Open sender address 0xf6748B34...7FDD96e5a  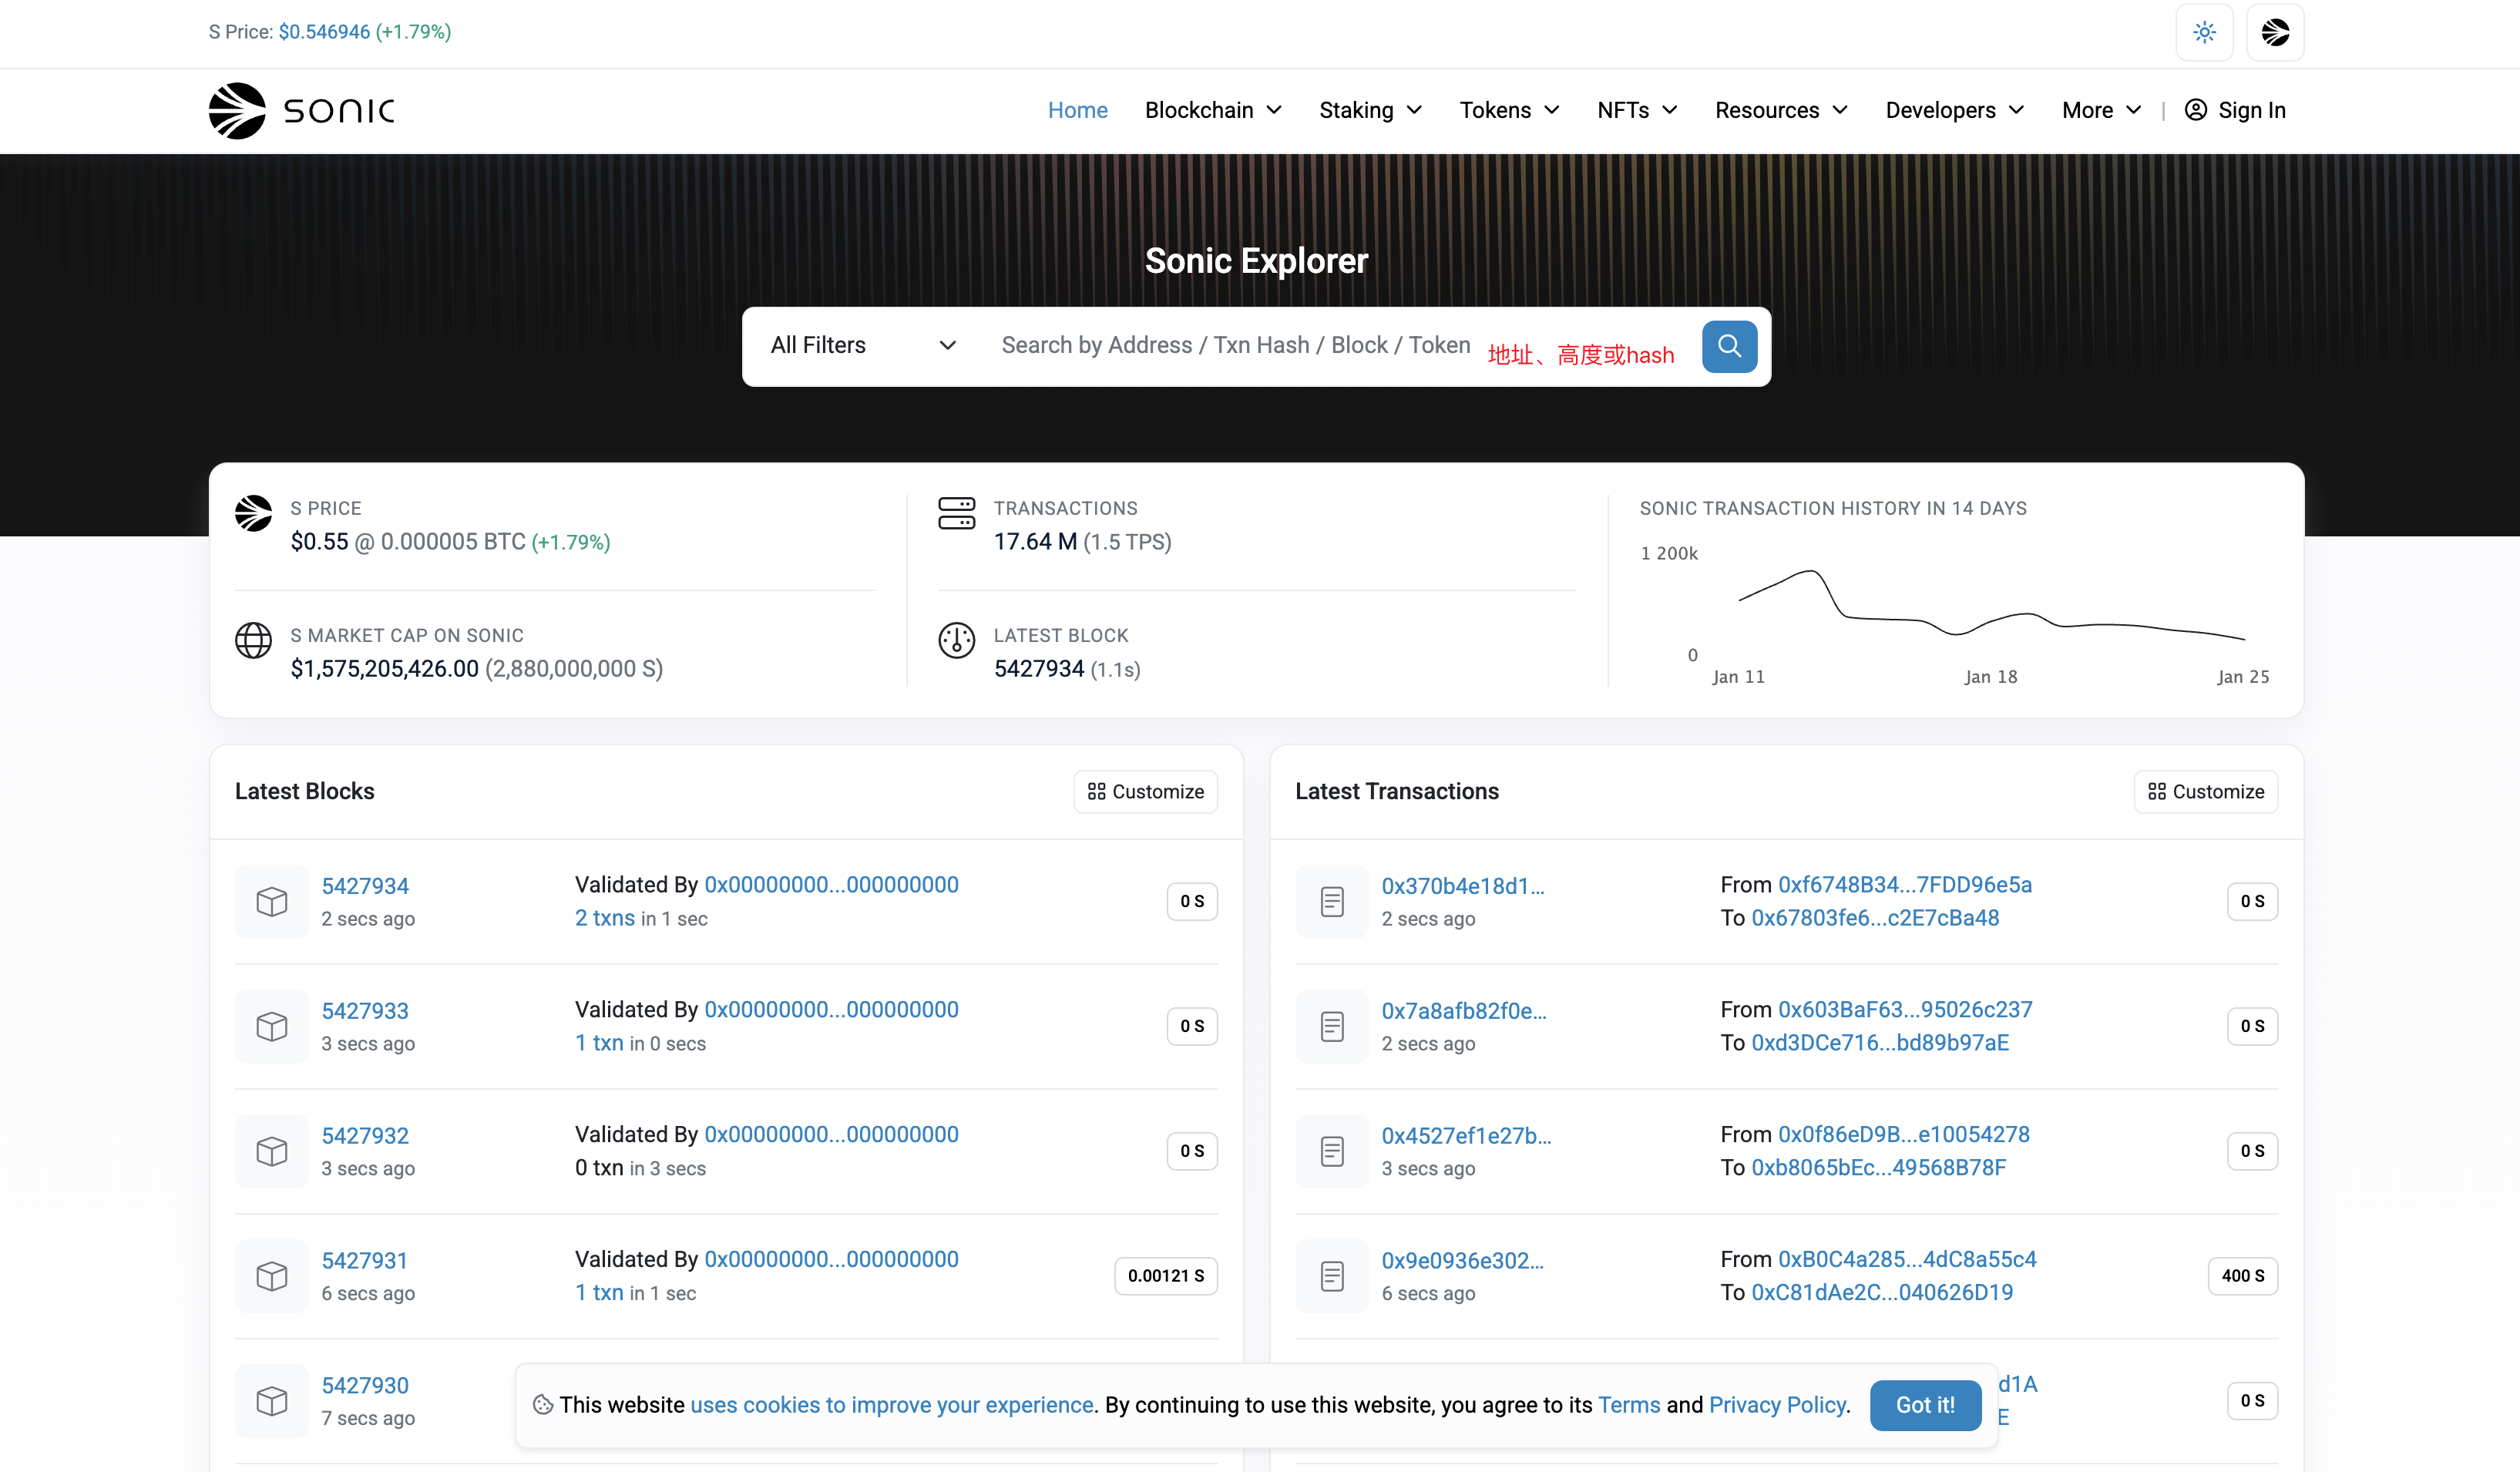pyautogui.click(x=1905, y=884)
